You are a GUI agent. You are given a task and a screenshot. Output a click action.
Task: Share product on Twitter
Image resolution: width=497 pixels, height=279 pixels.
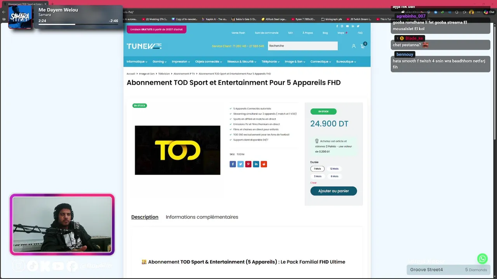click(240, 164)
